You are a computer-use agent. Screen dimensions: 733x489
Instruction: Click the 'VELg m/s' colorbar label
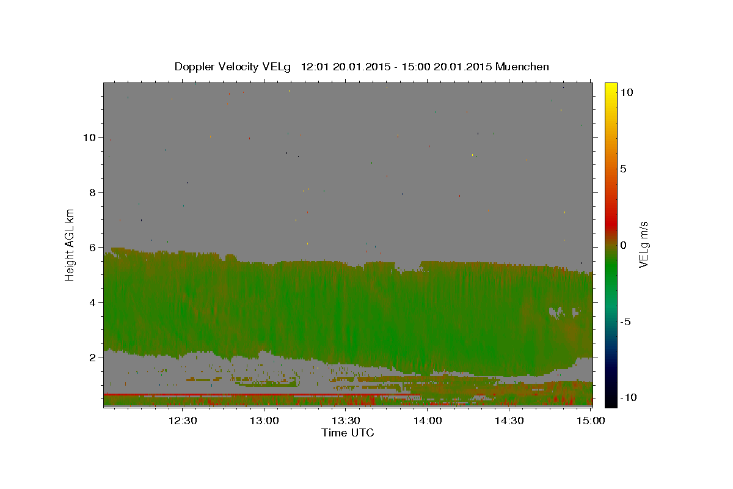coord(643,244)
